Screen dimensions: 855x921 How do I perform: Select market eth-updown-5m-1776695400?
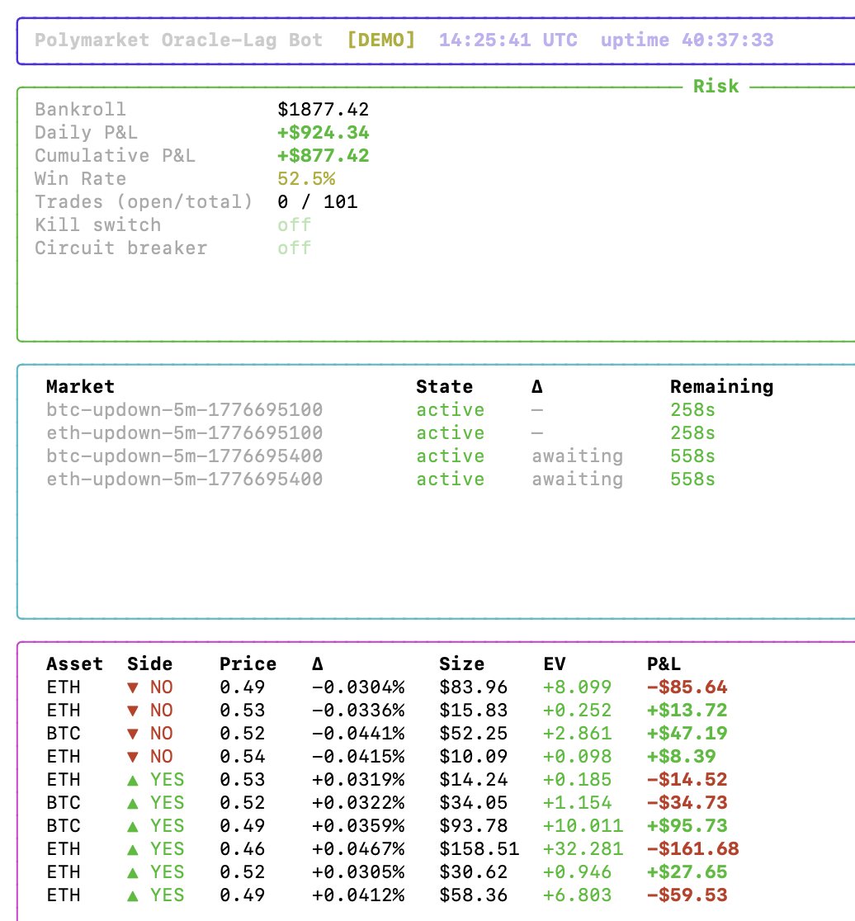point(184,479)
